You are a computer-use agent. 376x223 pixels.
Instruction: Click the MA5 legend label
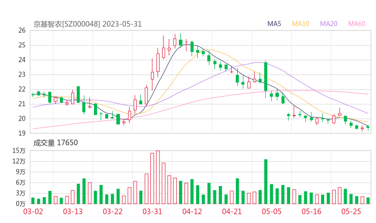[x=274, y=24]
